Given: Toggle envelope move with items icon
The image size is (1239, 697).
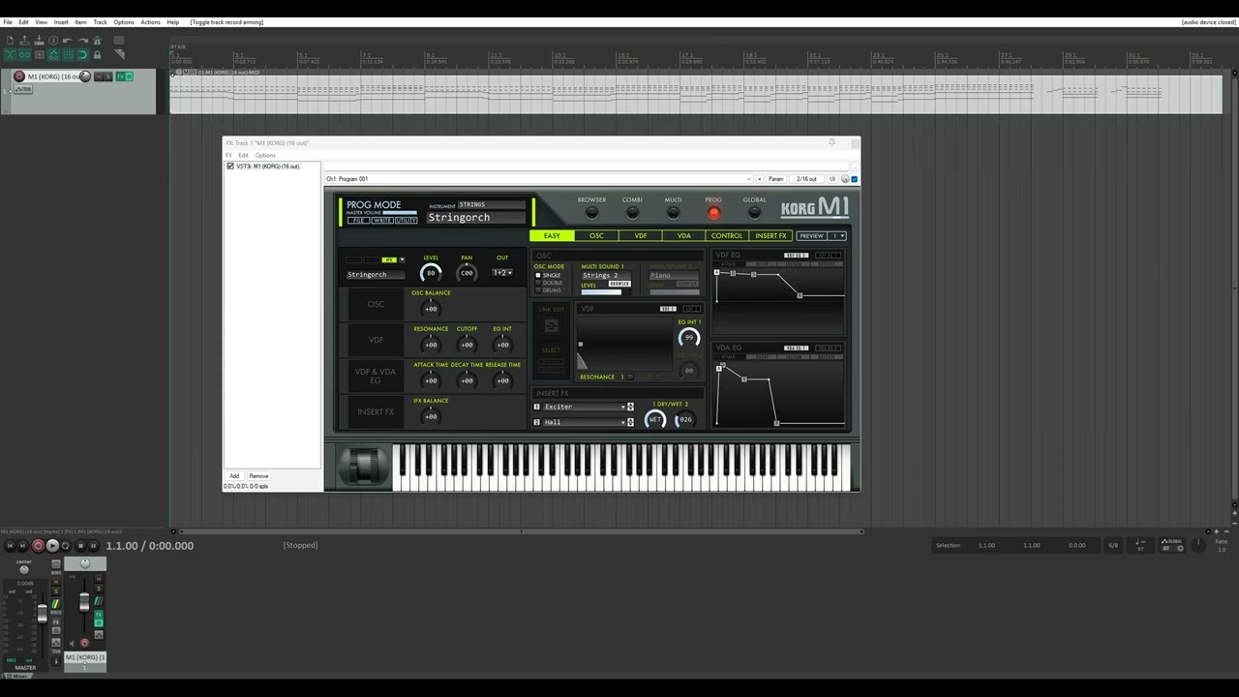Looking at the screenshot, I should coord(53,55).
